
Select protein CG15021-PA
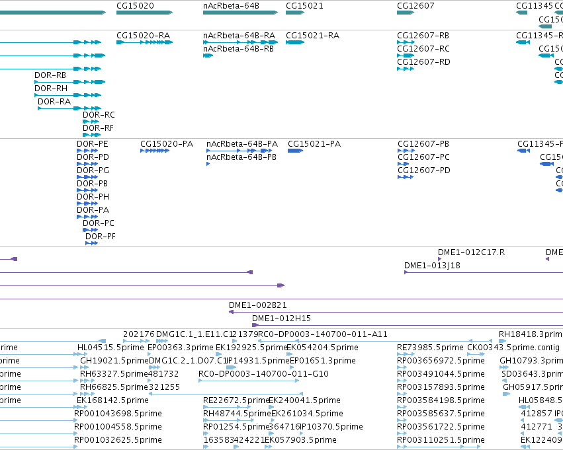296,151
